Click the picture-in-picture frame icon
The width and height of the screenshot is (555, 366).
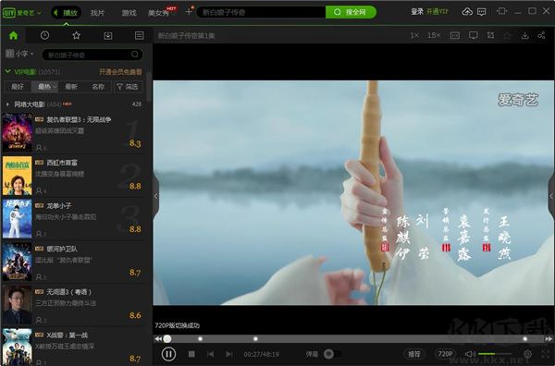(x=455, y=35)
